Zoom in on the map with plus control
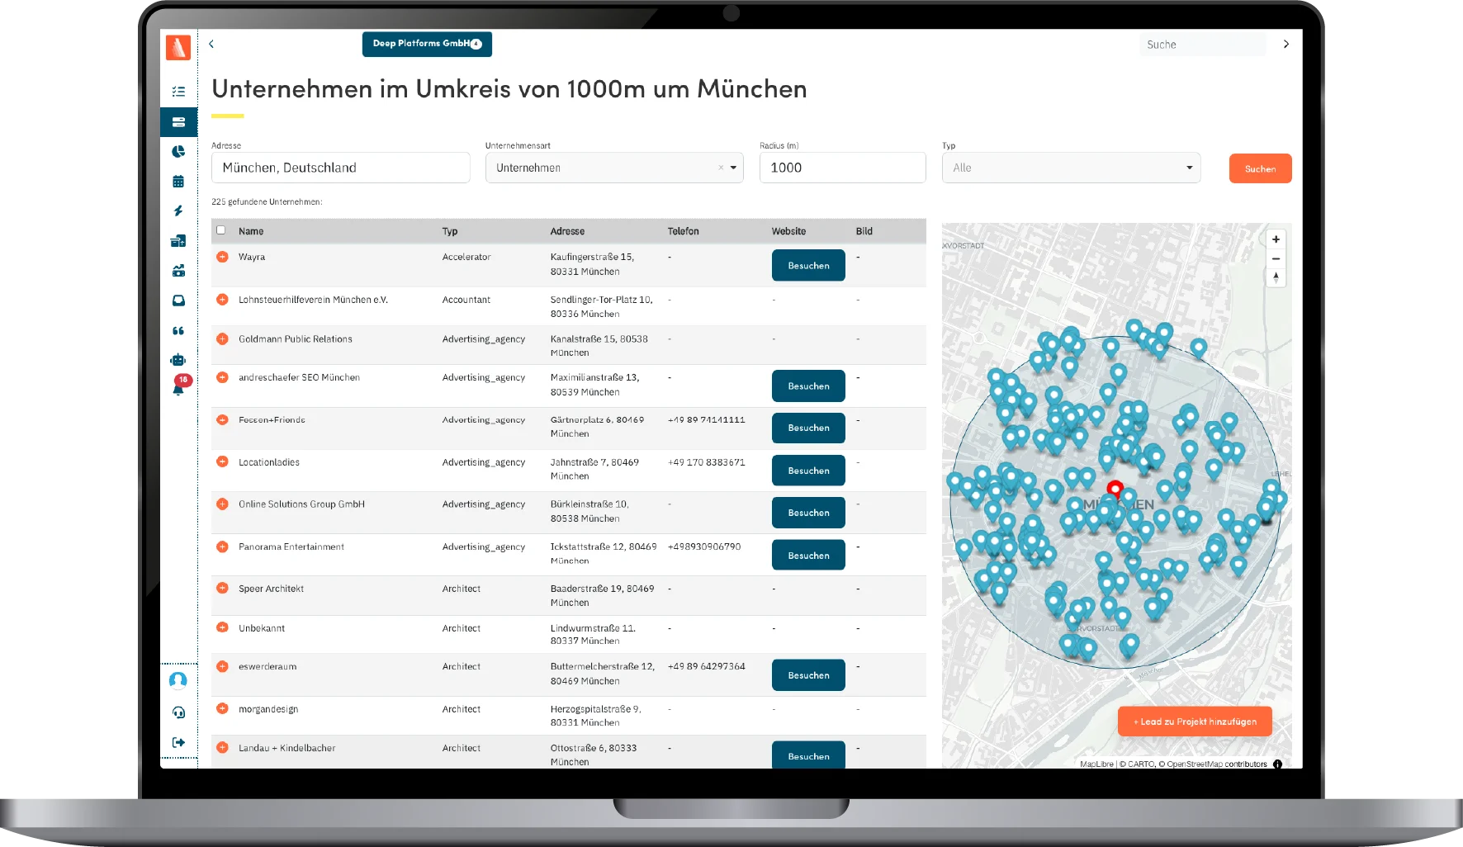 point(1276,239)
